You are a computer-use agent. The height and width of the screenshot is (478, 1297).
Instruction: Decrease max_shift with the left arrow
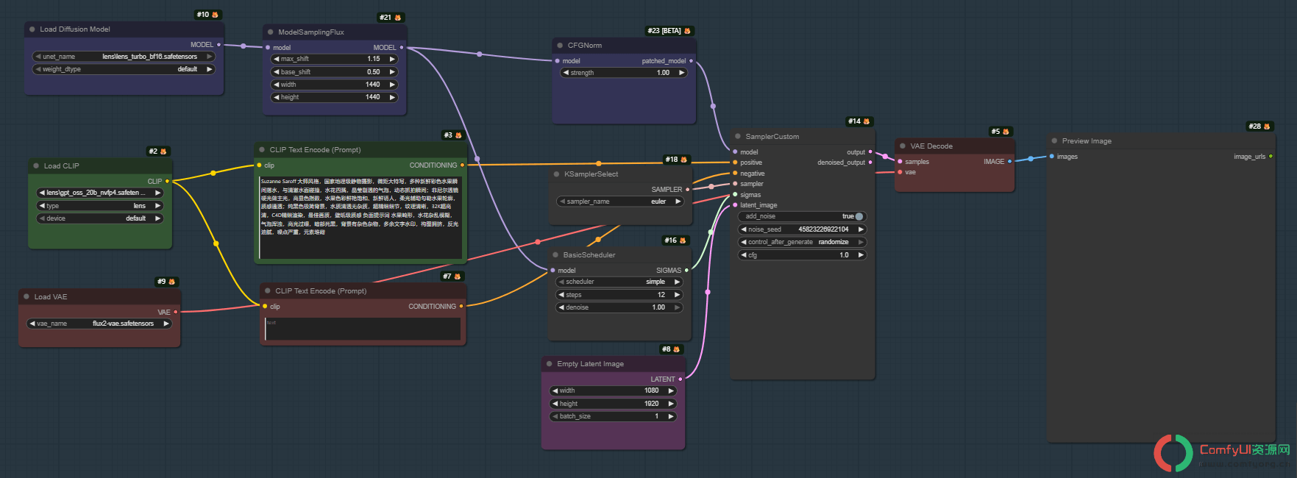click(x=277, y=59)
